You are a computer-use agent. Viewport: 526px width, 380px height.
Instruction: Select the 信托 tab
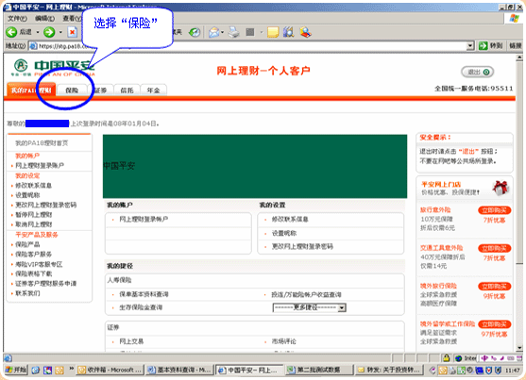click(x=127, y=91)
